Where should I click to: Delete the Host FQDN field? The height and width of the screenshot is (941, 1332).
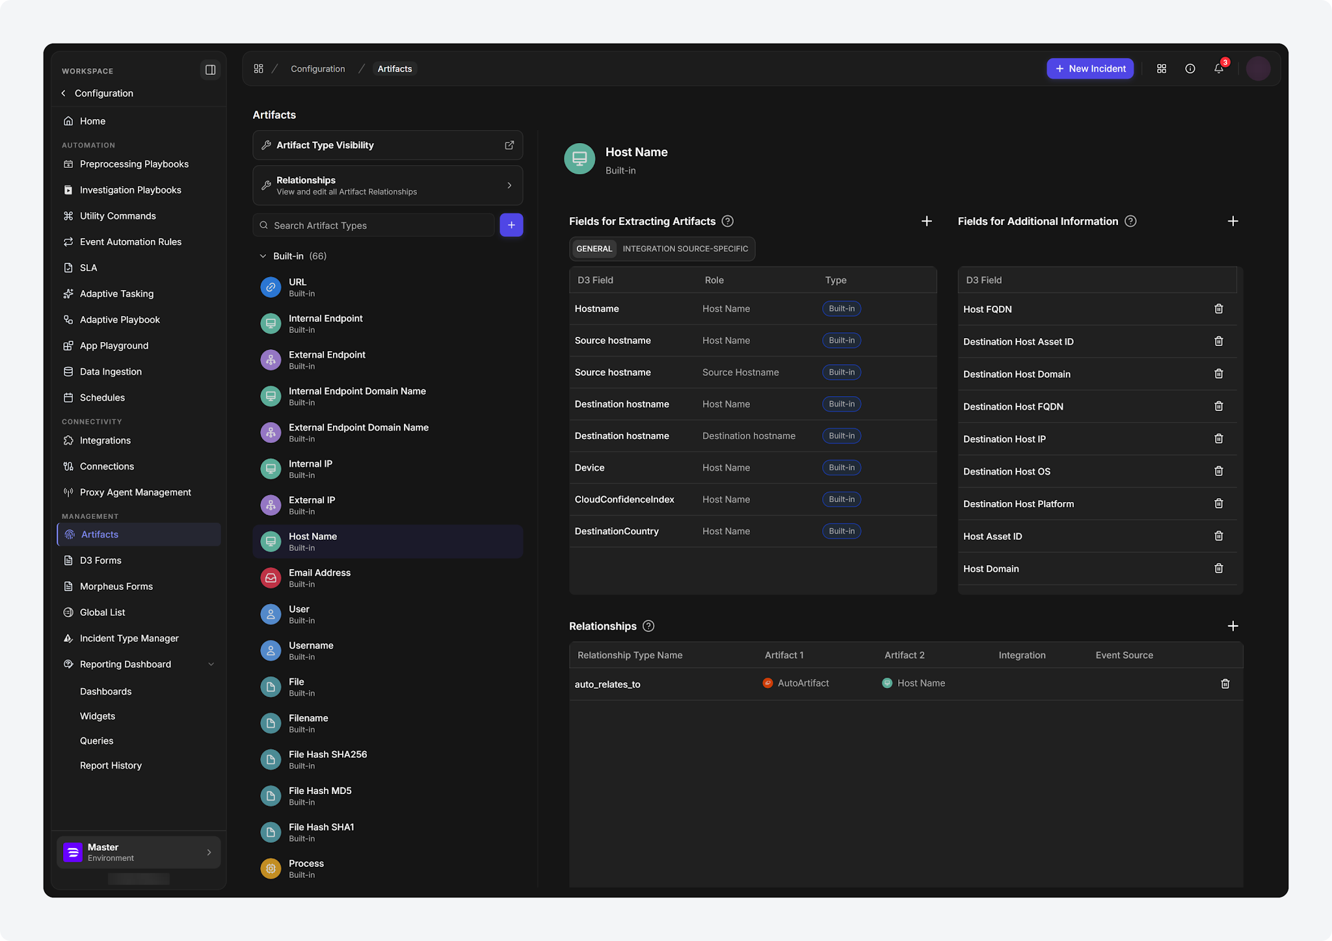[1219, 309]
